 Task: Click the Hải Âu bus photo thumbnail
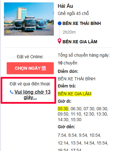(x=29, y=19)
